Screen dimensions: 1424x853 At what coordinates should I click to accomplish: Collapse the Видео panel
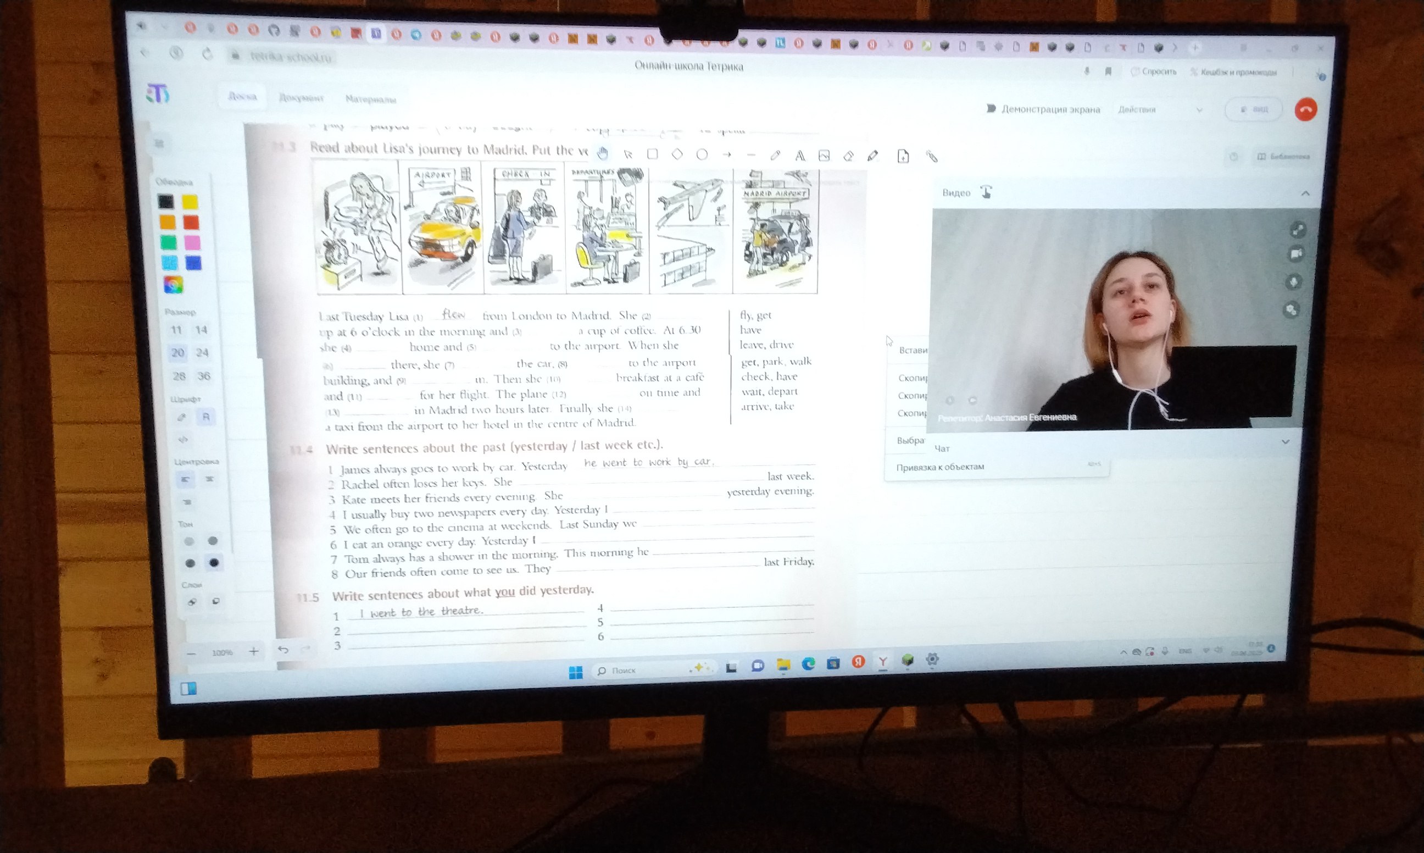tap(1305, 193)
